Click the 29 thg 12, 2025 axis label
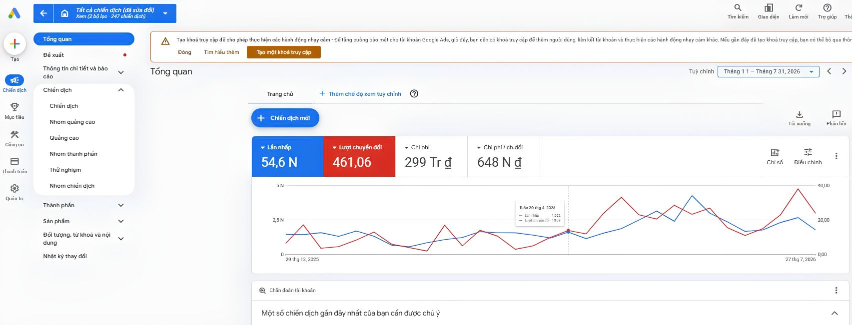The height and width of the screenshot is (325, 852). (x=302, y=260)
